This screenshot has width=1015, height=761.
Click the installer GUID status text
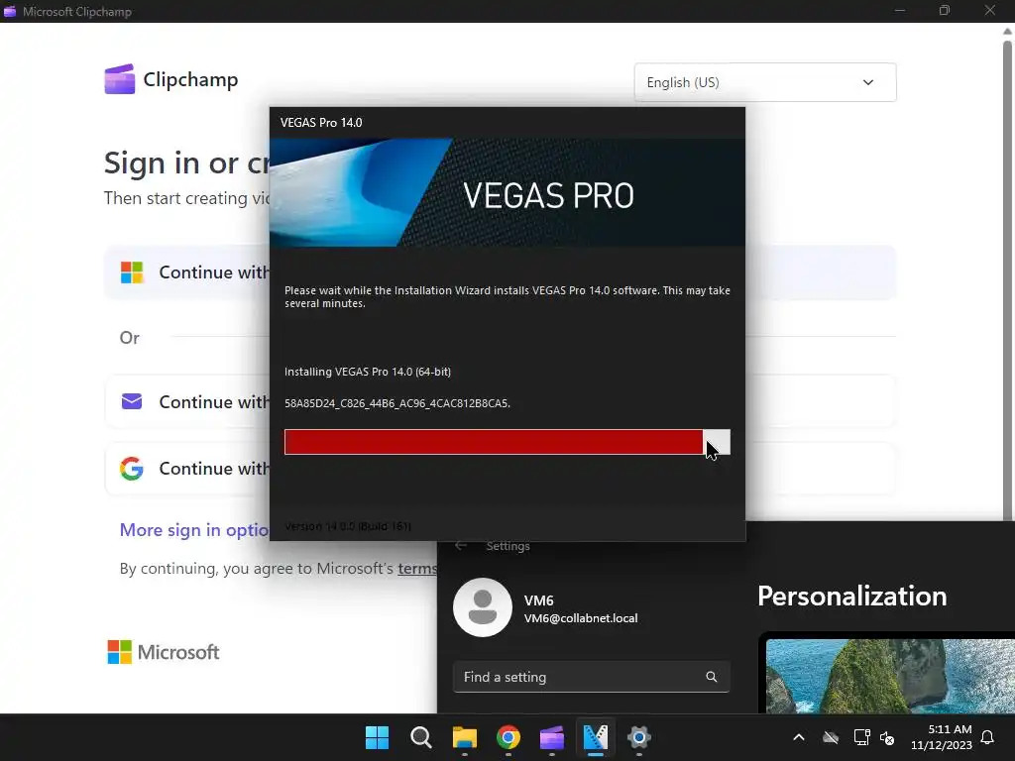(x=397, y=403)
